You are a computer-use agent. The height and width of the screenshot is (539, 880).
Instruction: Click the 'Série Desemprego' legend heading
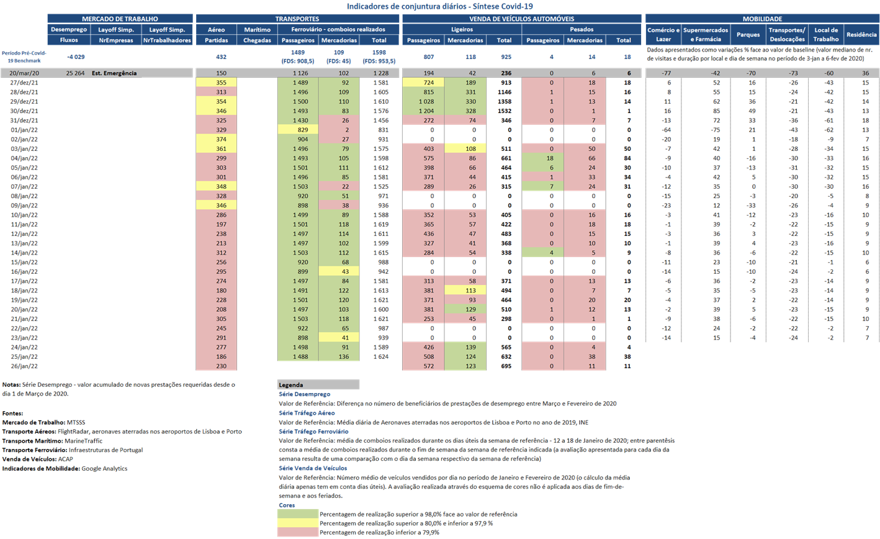click(x=305, y=394)
